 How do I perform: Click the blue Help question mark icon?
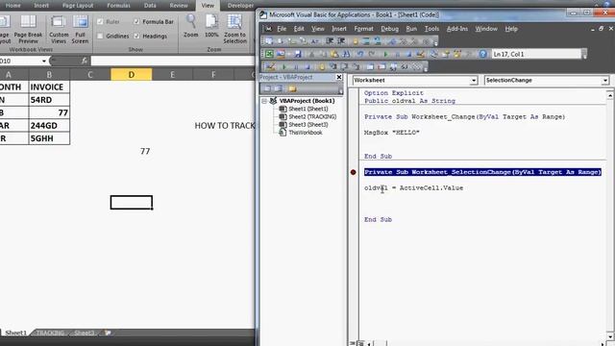pos(482,54)
